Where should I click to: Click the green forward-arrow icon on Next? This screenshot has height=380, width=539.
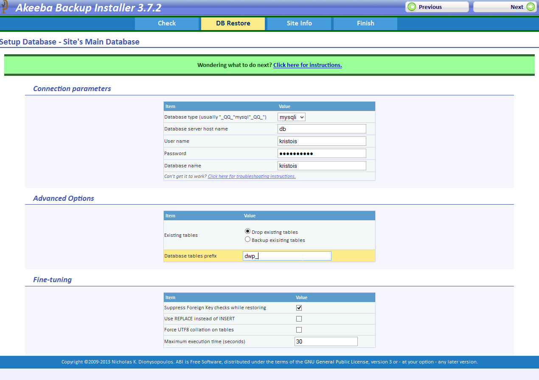coord(531,7)
